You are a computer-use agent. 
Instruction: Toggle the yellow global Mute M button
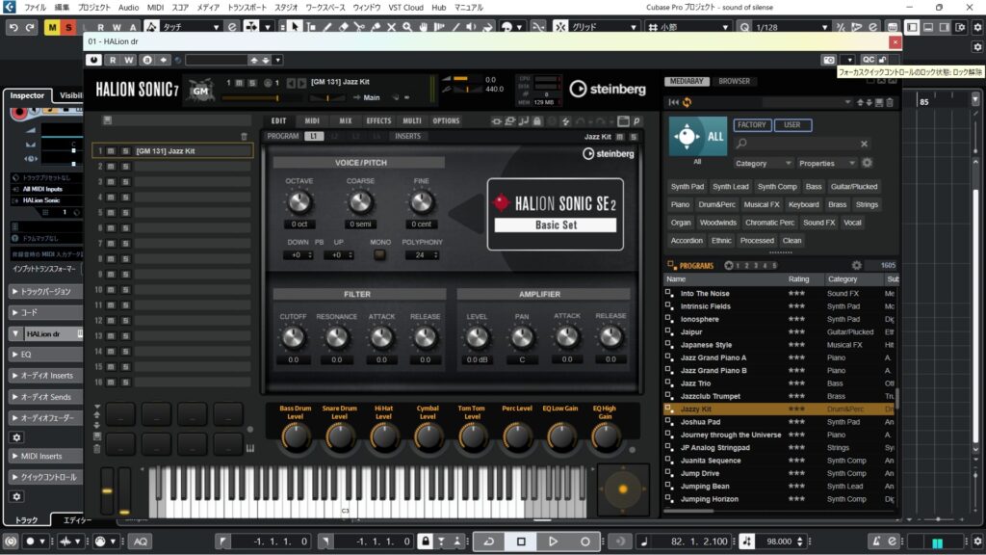coord(52,27)
